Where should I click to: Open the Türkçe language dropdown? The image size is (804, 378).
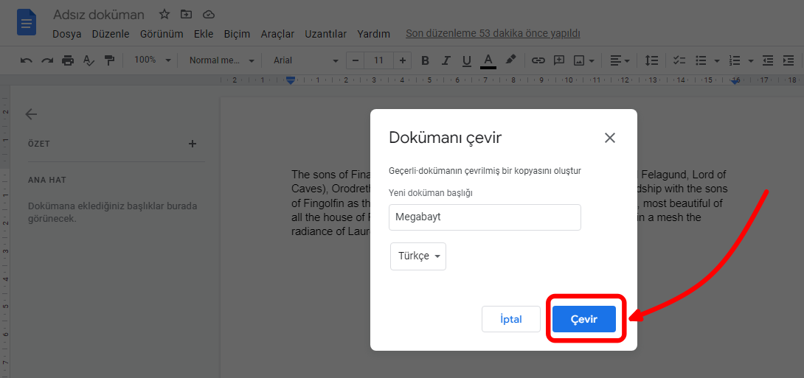click(418, 256)
